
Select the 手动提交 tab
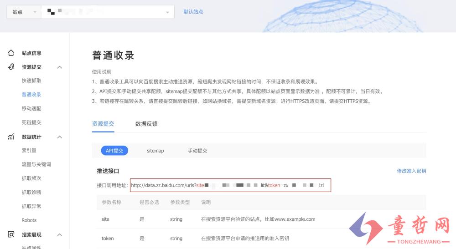tap(197, 151)
